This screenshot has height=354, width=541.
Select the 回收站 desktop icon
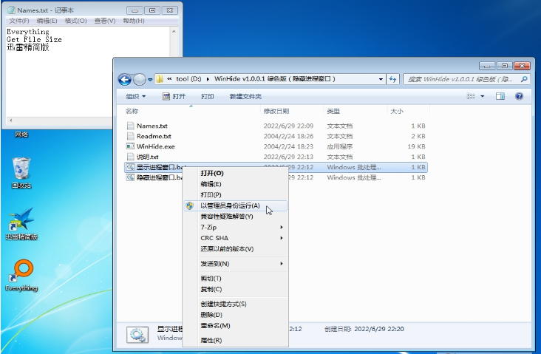click(x=21, y=173)
